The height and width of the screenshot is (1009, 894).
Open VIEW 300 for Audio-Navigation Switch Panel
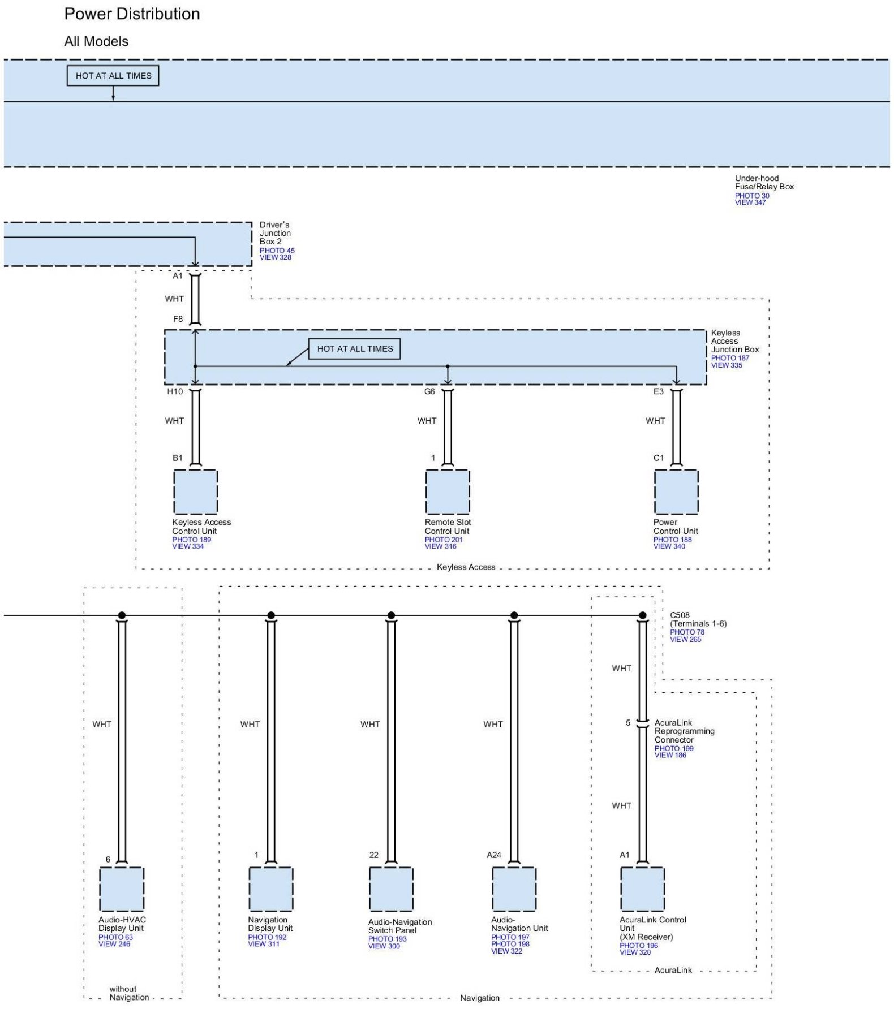click(384, 946)
